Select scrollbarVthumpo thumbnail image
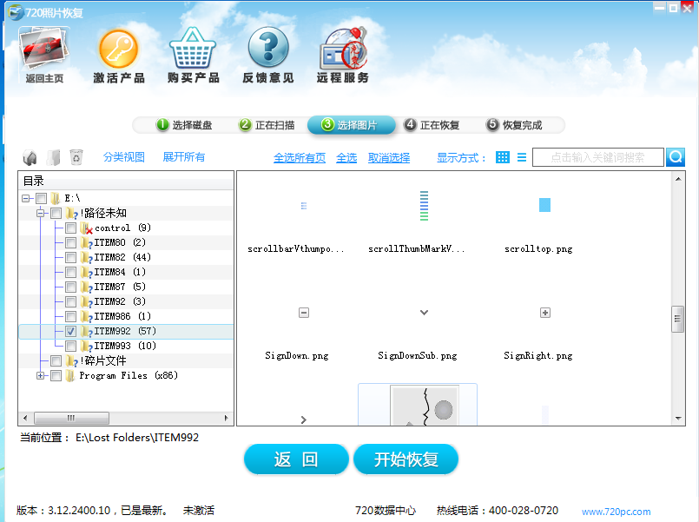 pos(304,206)
